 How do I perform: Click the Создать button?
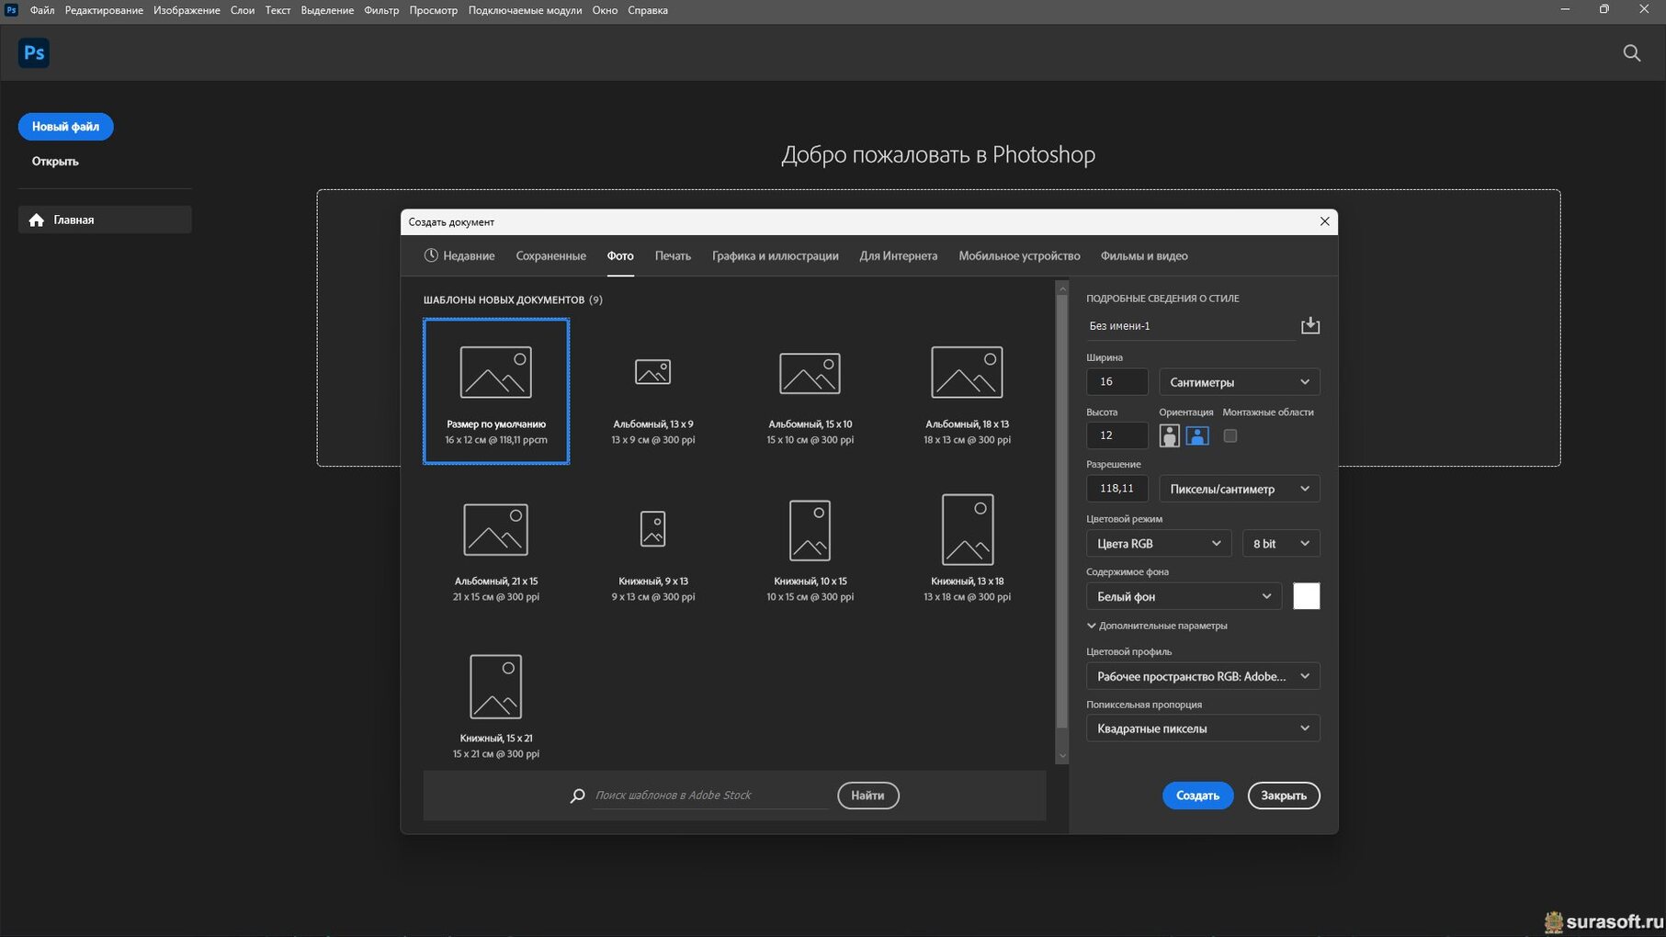(x=1197, y=796)
